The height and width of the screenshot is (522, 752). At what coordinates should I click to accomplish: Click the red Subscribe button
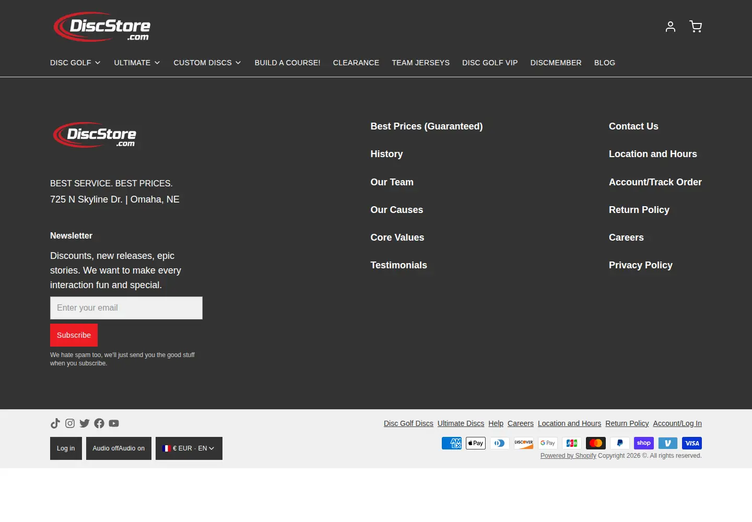click(74, 335)
